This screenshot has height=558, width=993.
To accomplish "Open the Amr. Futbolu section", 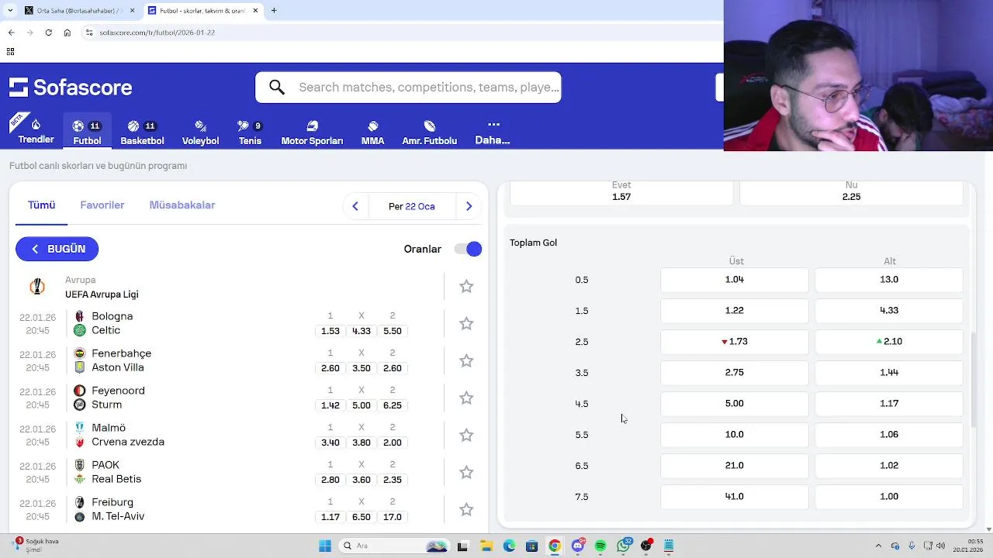I will click(429, 133).
